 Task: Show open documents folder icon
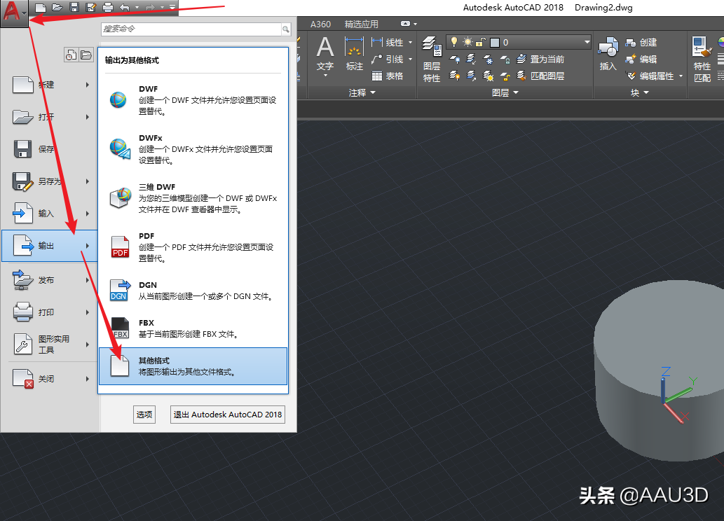click(x=86, y=55)
